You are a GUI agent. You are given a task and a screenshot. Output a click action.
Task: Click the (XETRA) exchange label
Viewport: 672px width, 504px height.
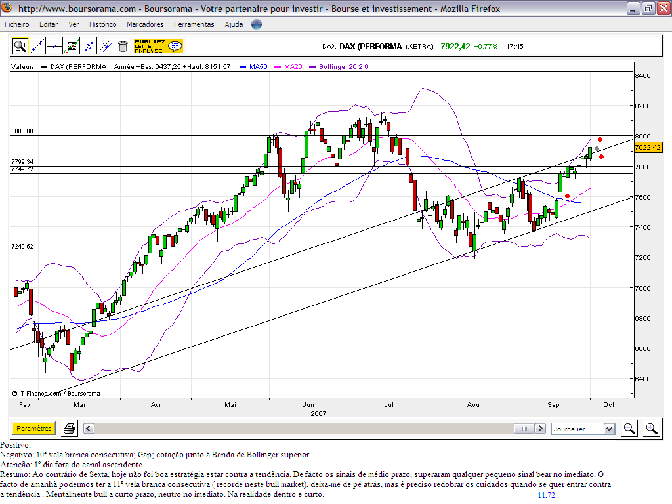pyautogui.click(x=419, y=47)
